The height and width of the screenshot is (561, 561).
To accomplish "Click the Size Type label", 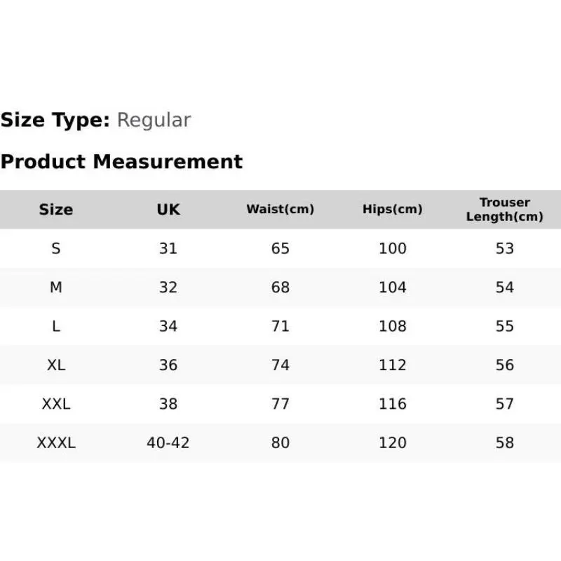I will tap(55, 120).
